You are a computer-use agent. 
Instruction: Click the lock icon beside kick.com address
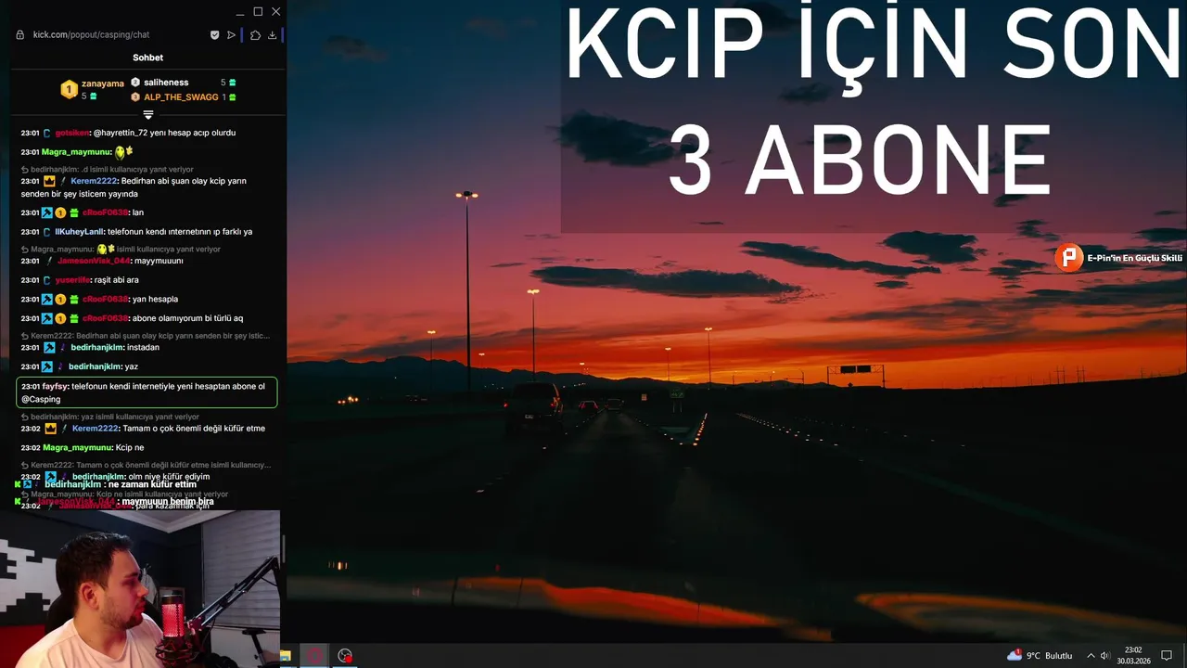[20, 35]
